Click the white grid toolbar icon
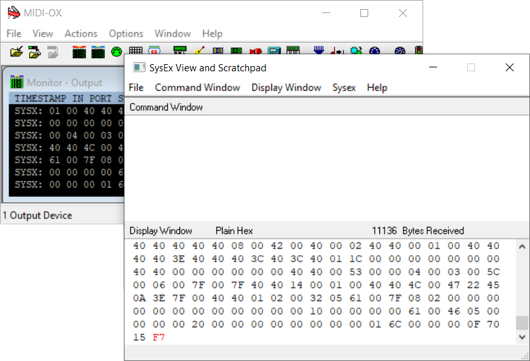 (x=136, y=50)
